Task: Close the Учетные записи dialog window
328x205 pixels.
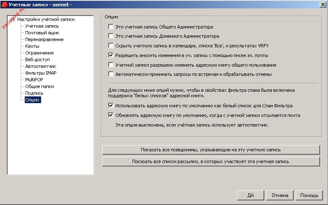Action: (321, 5)
